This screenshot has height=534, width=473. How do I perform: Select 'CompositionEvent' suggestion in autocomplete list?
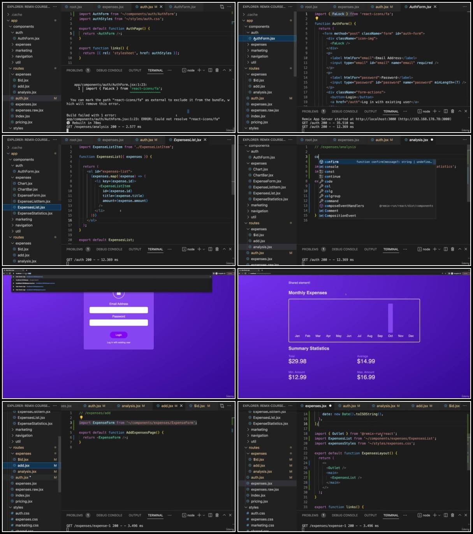pos(376,216)
